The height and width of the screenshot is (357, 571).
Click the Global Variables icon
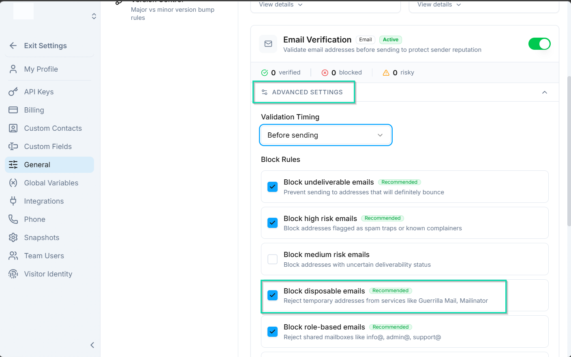click(x=13, y=183)
